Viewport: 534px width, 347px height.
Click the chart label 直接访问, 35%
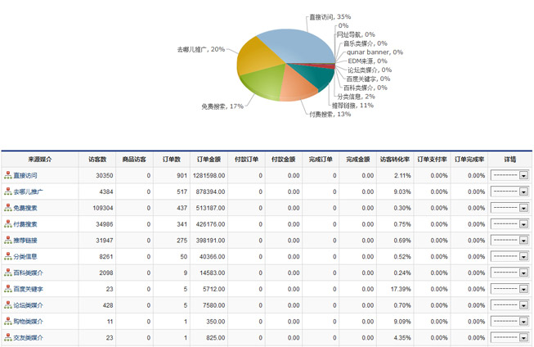330,16
